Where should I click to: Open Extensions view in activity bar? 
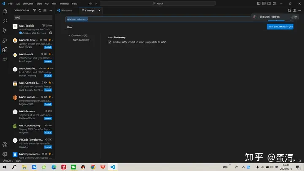coord(5,50)
